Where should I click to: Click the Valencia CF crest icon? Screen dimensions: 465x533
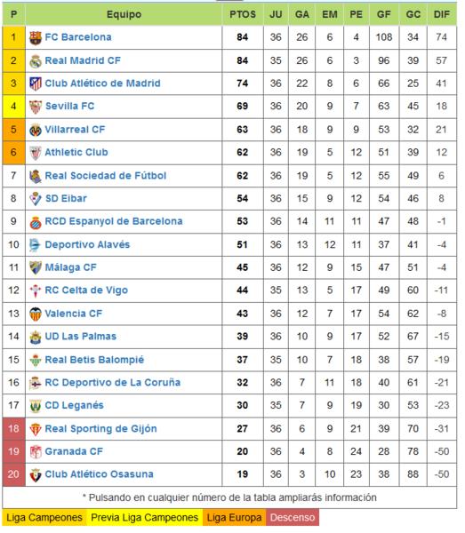[36, 314]
